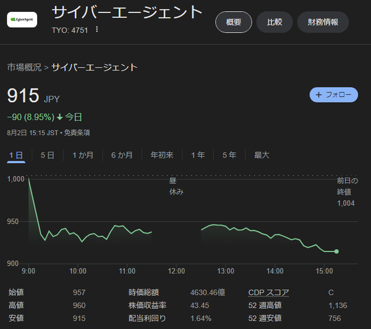The height and width of the screenshot is (329, 371).
Task: Click the 前日の終値 1,004 label
Action: click(x=348, y=192)
